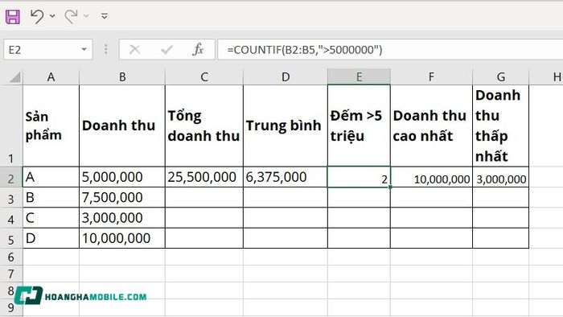The height and width of the screenshot is (317, 563).
Task: Customize the Quick Access Toolbar dropdown
Action: [105, 16]
